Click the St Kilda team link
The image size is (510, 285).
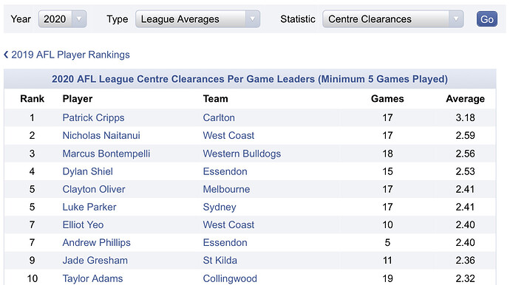(220, 261)
